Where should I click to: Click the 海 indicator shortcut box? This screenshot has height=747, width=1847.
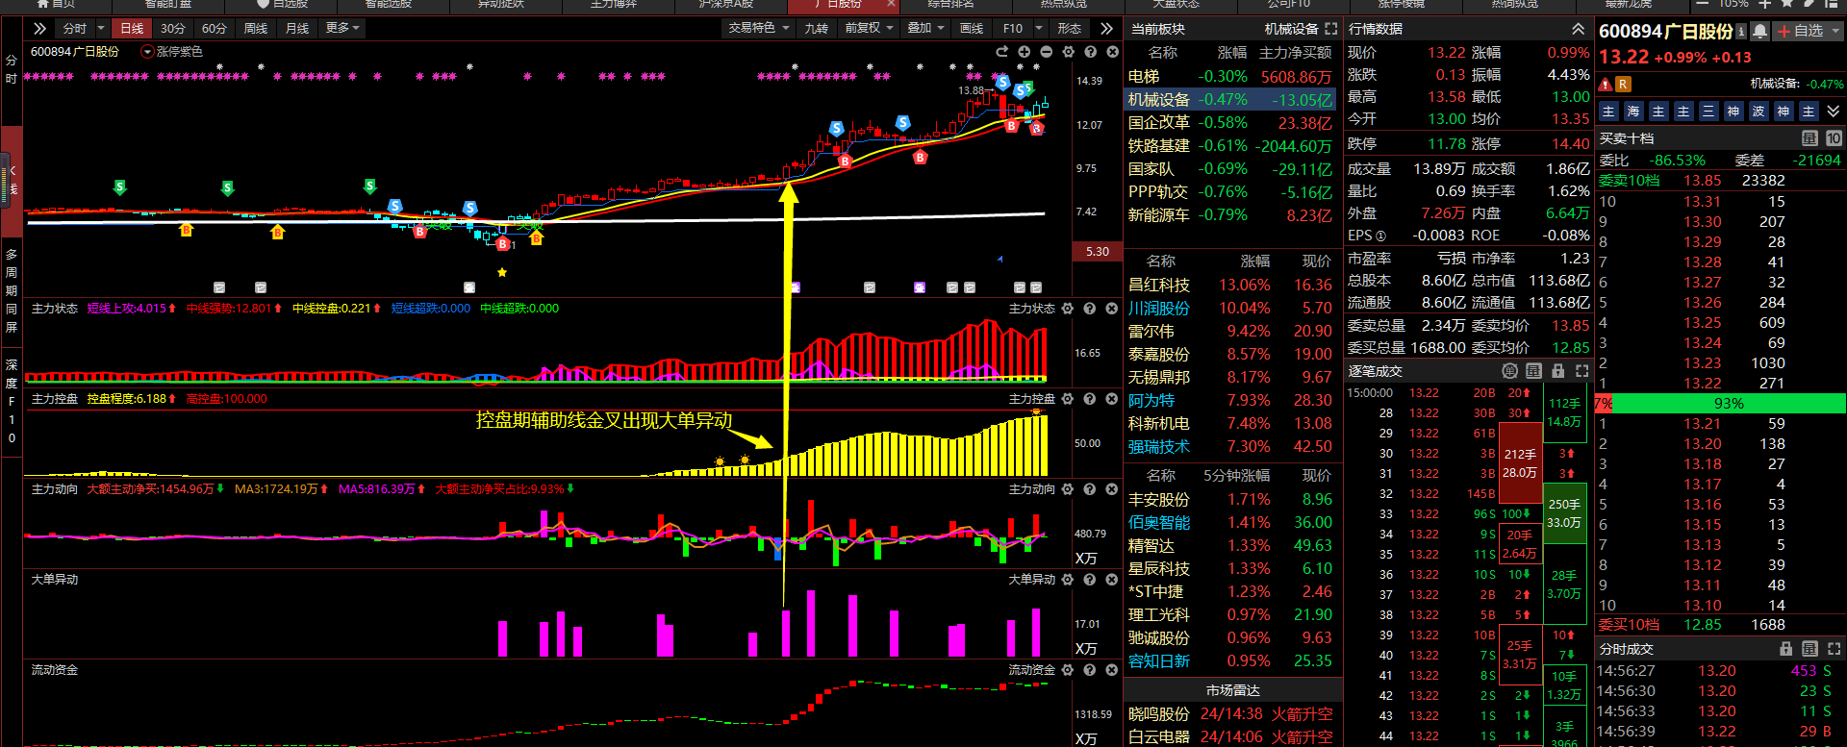(x=1633, y=112)
